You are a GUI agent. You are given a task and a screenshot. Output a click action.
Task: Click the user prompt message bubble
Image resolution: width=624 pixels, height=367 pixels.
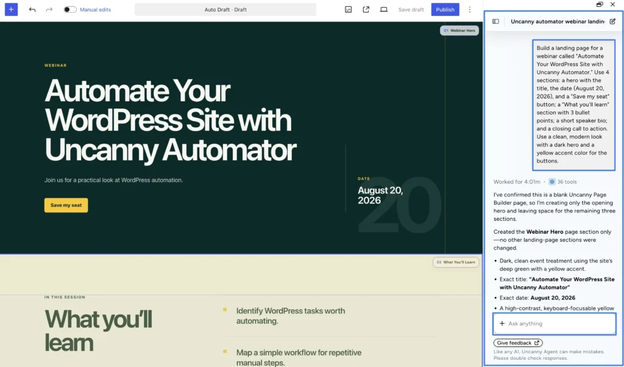point(573,105)
